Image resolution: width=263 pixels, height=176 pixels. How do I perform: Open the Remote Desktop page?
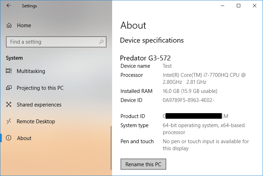click(x=36, y=122)
